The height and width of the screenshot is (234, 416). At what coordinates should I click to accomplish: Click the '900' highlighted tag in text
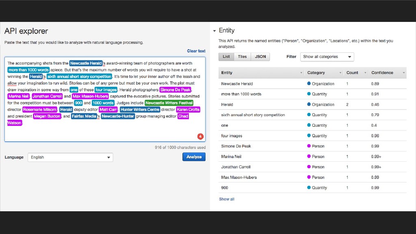[78, 103]
